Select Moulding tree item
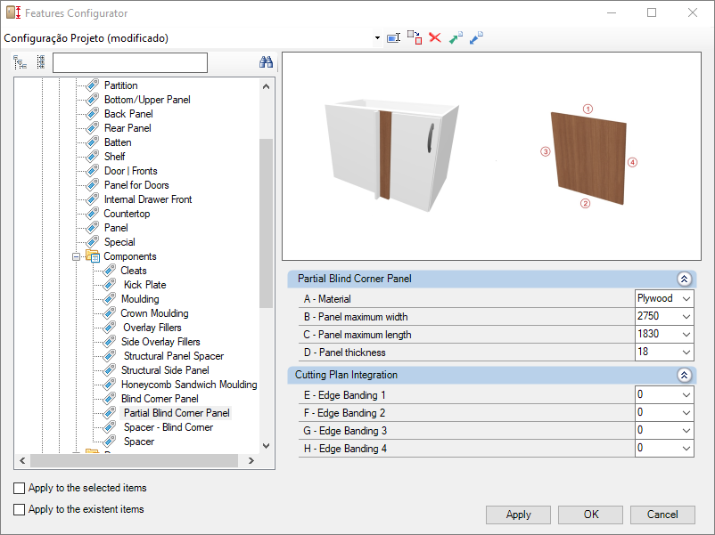This screenshot has height=535, width=715. [140, 299]
